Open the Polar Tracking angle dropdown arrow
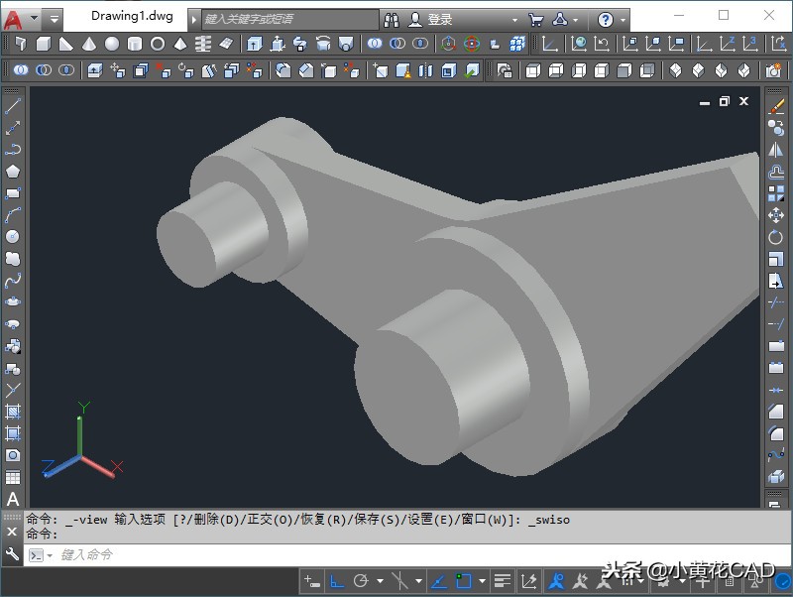The width and height of the screenshot is (793, 597). 380,581
